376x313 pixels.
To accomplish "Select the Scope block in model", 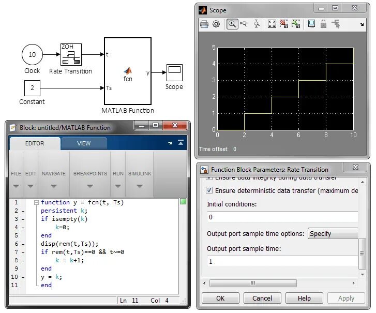I will (174, 72).
